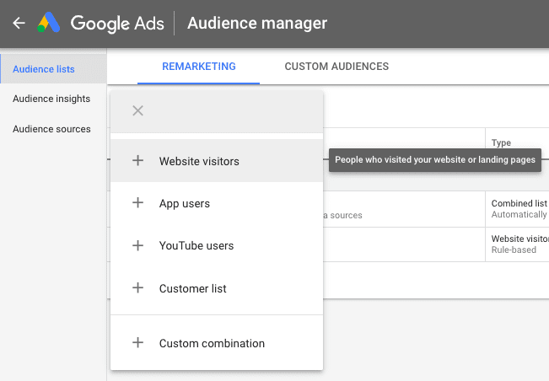Close the list type menu with X
The width and height of the screenshot is (549, 381).
[137, 110]
